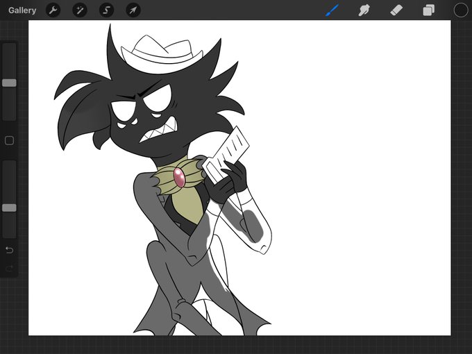Screen dimensions: 472x354
Task: Open the Gallery view
Action: click(x=22, y=10)
